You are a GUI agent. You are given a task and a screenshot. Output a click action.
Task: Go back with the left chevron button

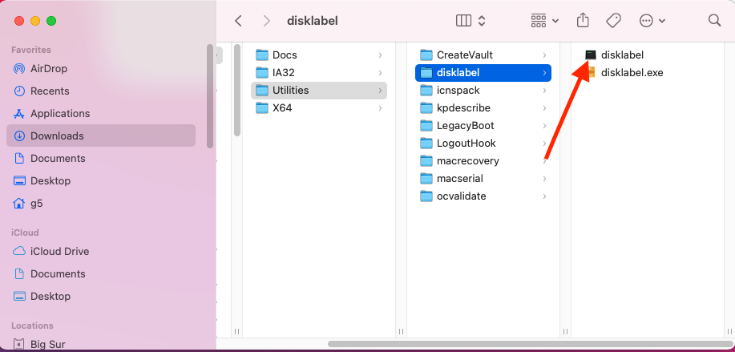(238, 21)
